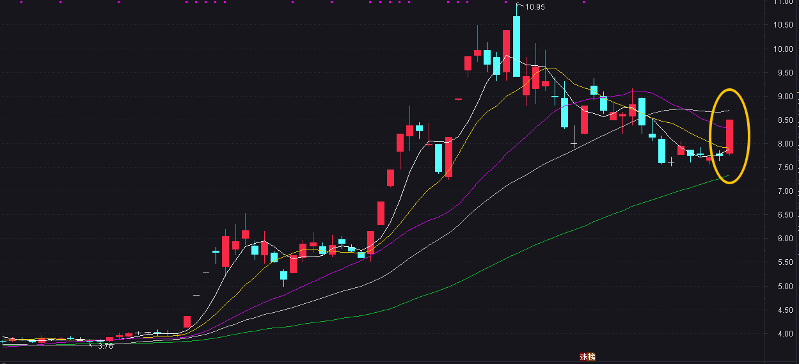The width and height of the screenshot is (799, 364).
Task: Select the 10.95 high price label
Action: [x=534, y=7]
